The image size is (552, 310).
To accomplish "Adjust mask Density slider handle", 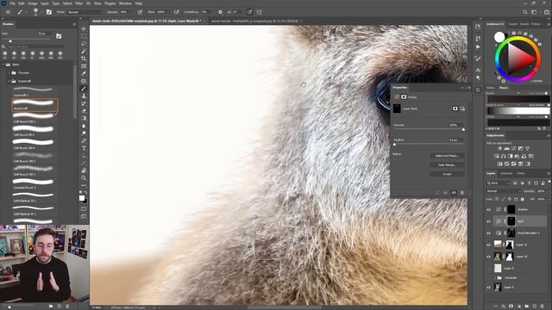I will (x=463, y=129).
